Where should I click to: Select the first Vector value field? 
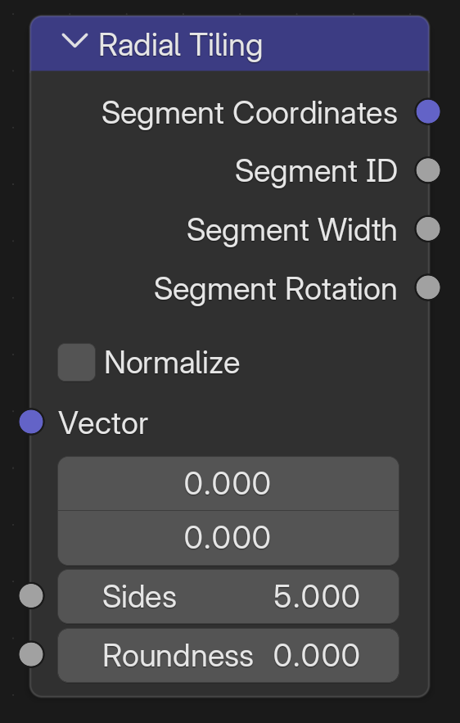[x=228, y=484]
